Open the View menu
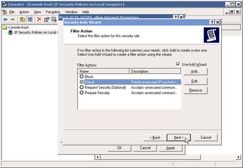243x168 pixels. click(x=38, y=12)
